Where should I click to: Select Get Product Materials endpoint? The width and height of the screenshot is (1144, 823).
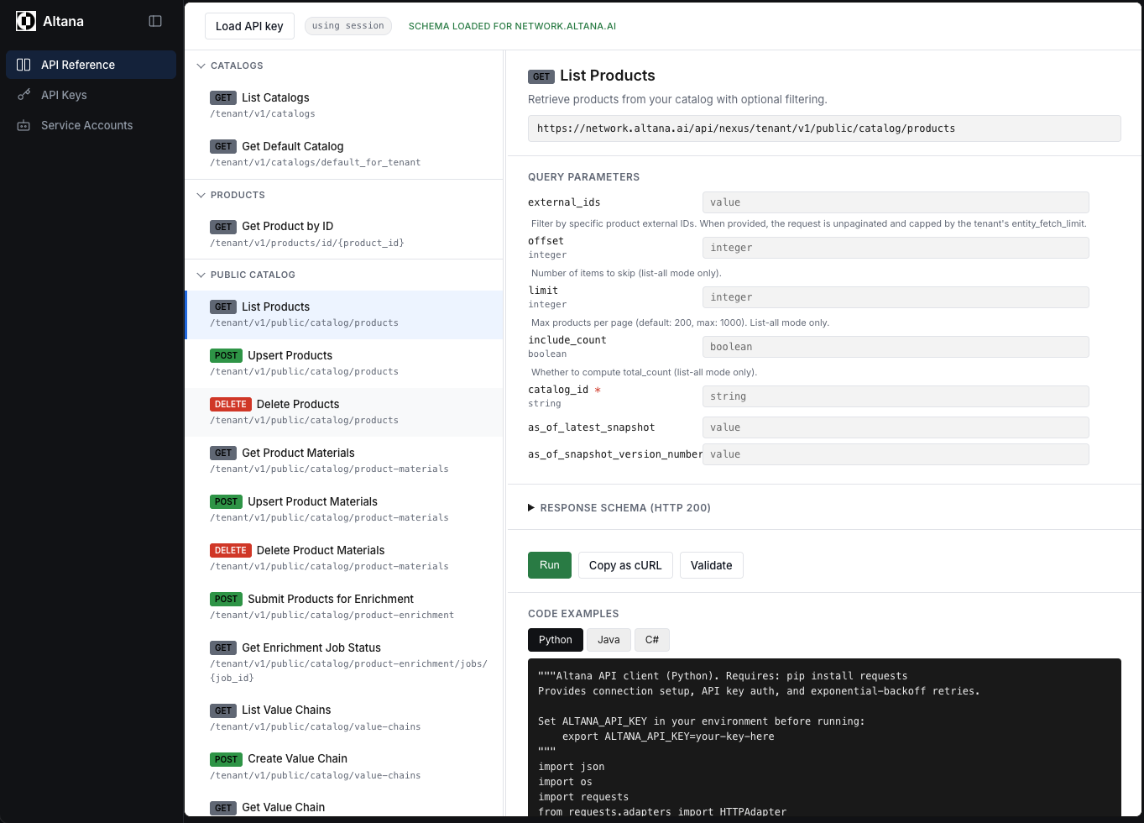point(344,461)
